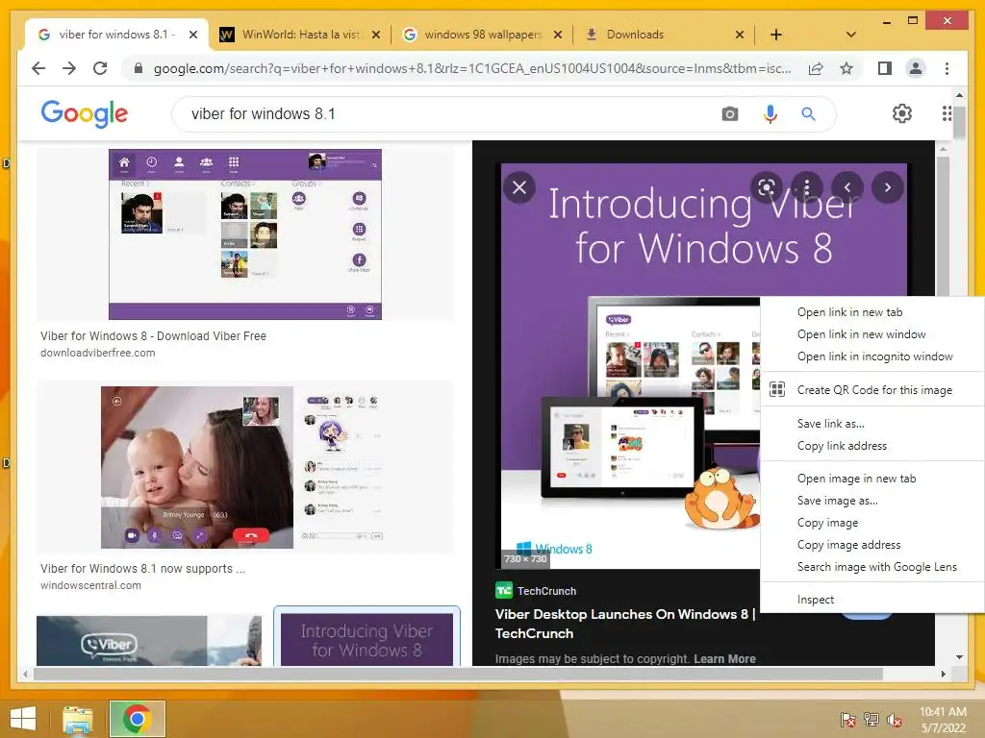Start voice search with the microphone
The image size is (985, 738).
click(x=770, y=114)
